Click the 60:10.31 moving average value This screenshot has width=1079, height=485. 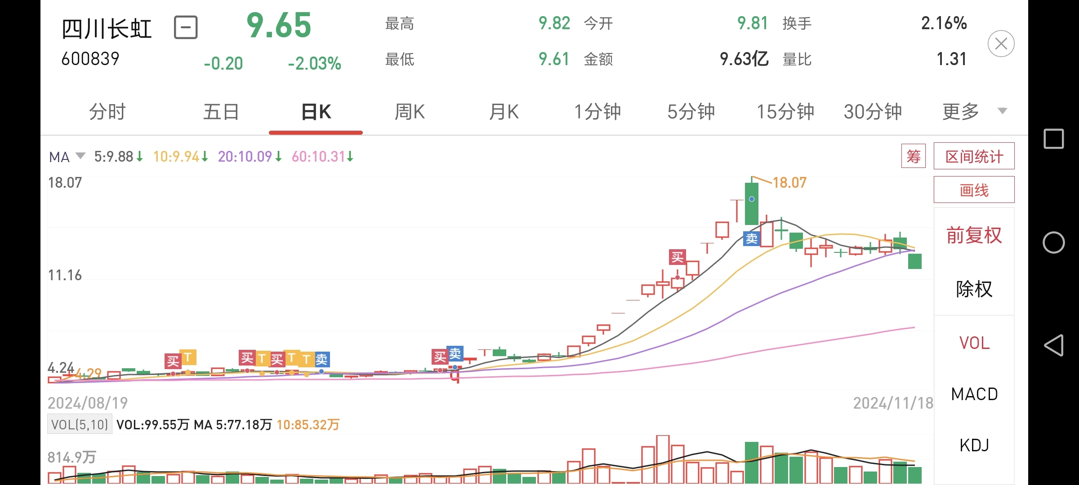click(322, 157)
